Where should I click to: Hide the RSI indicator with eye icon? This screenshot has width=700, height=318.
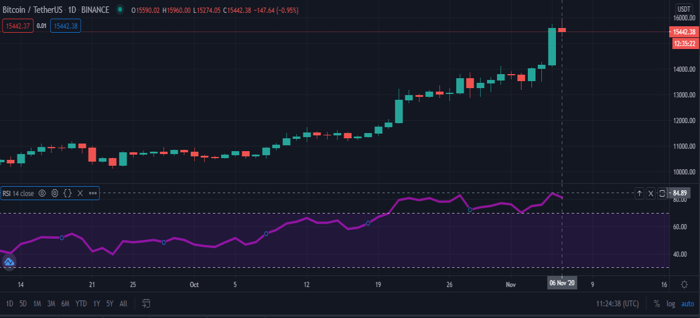(42, 193)
